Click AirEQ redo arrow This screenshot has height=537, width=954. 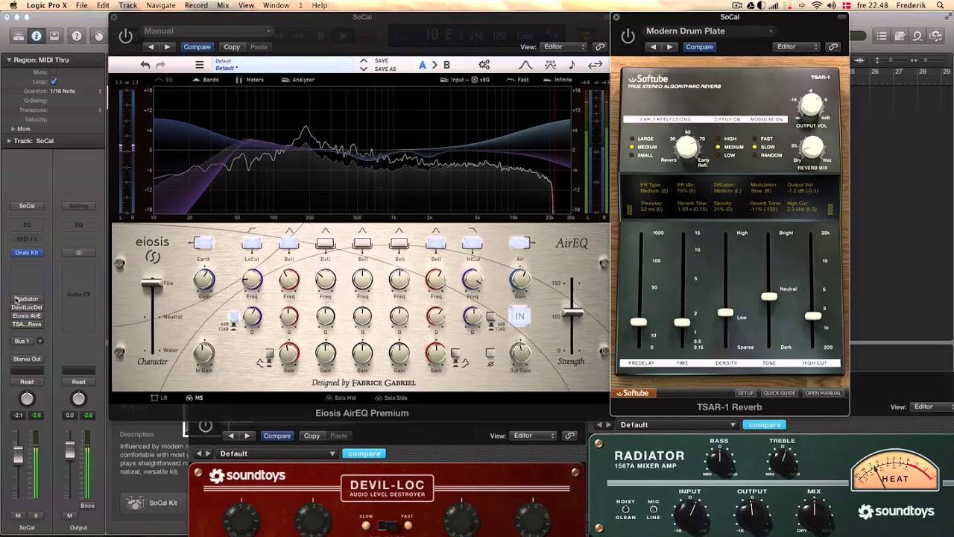tap(160, 65)
